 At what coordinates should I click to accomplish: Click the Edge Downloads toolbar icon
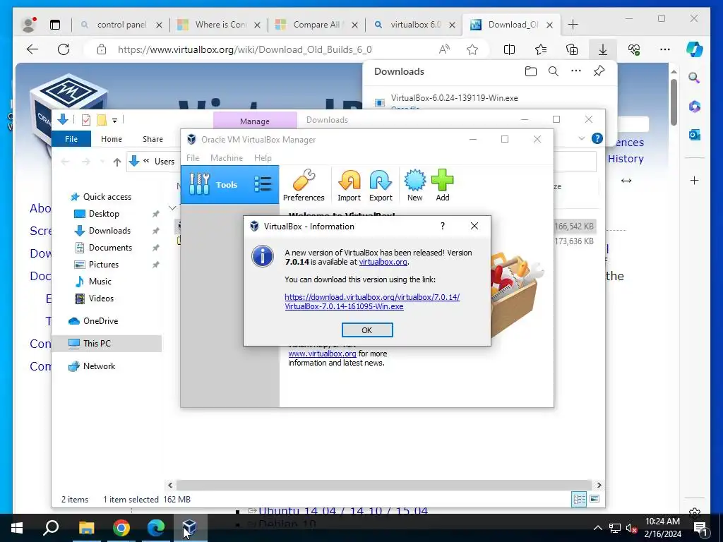(603, 49)
